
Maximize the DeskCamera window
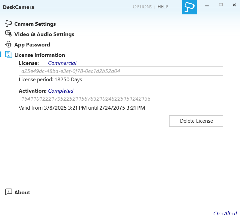[221, 5]
